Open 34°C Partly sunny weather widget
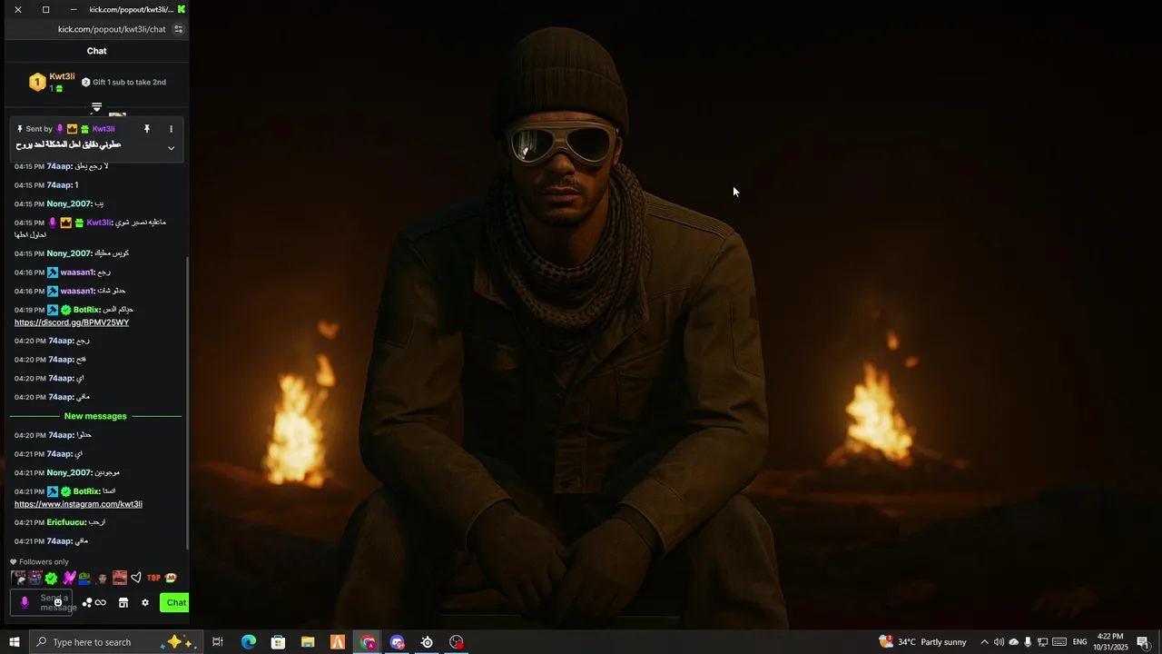The height and width of the screenshot is (654, 1162). click(x=922, y=642)
